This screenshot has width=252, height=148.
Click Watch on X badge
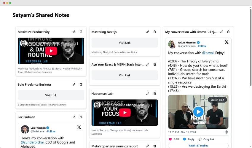tap(217, 100)
